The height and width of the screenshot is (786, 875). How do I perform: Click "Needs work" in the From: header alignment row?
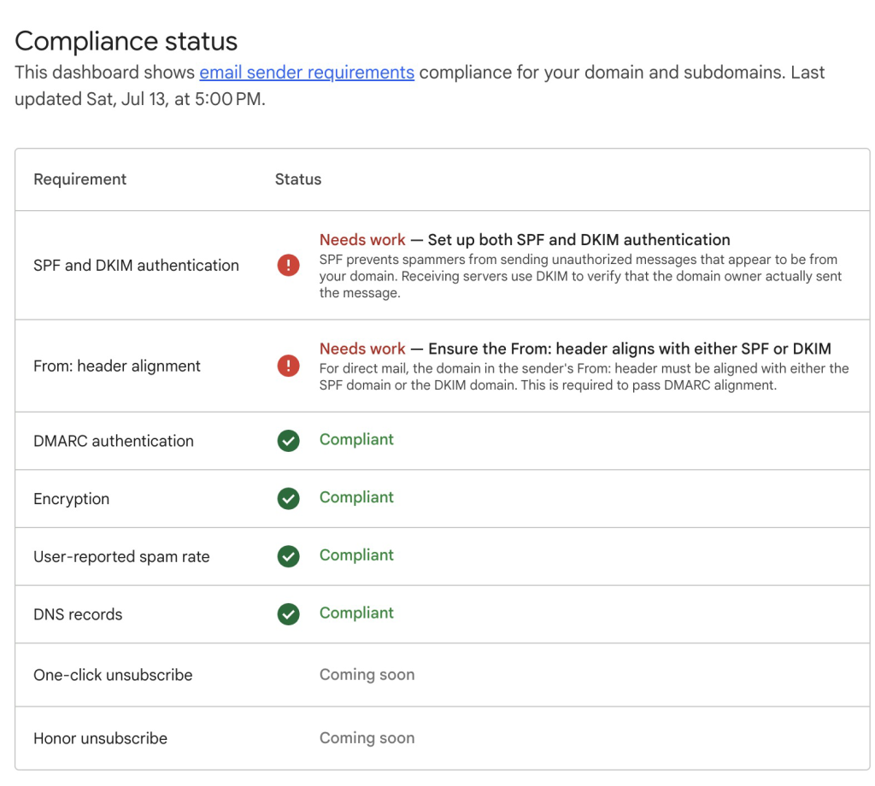(x=362, y=349)
